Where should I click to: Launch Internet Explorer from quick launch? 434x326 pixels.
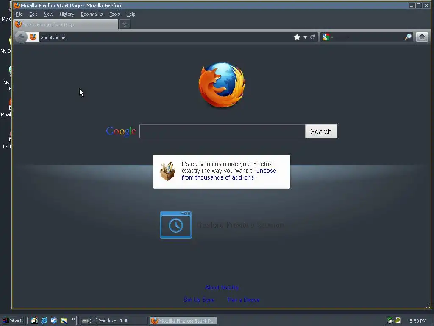[44, 320]
